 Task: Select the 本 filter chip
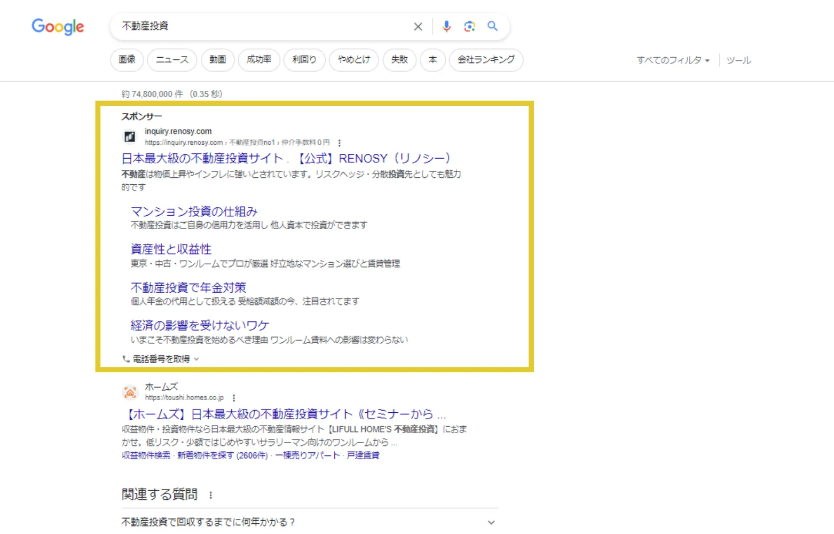433,60
